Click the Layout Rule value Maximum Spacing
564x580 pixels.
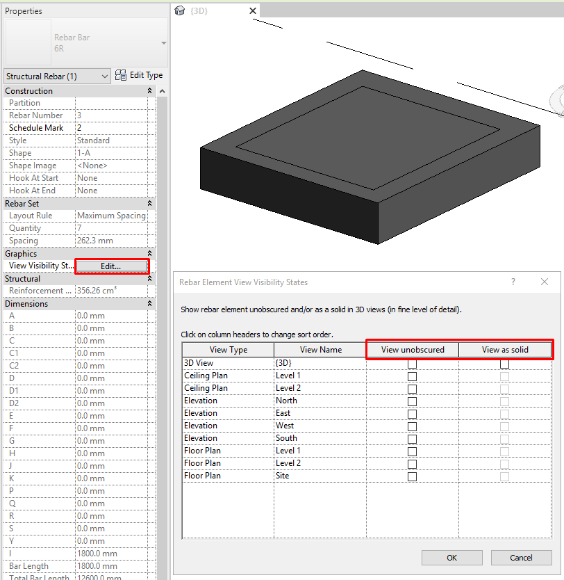(x=111, y=216)
